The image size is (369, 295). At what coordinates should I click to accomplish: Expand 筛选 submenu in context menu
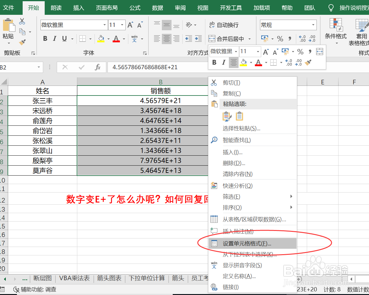coord(252,197)
